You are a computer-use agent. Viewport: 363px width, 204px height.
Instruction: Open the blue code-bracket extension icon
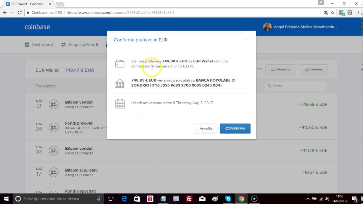(341, 13)
